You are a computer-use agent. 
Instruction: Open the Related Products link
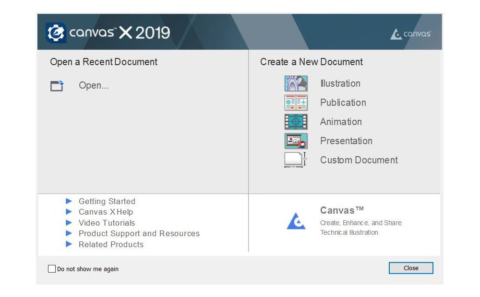pyautogui.click(x=111, y=244)
